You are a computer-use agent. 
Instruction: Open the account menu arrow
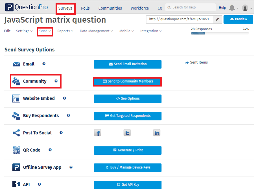click(251, 8)
